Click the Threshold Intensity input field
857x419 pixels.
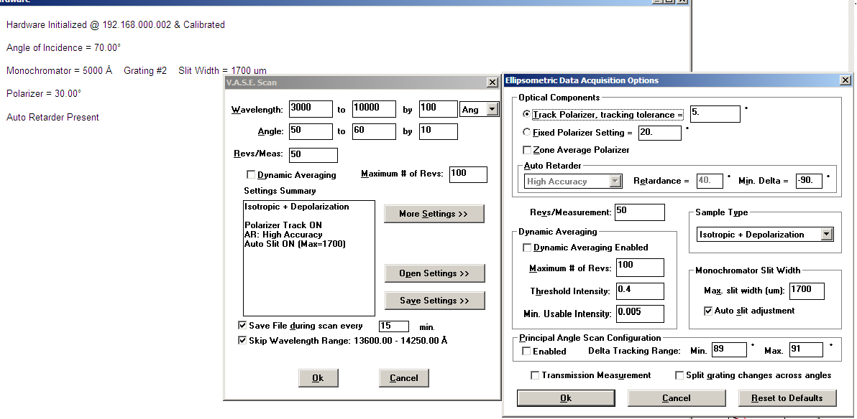[x=639, y=291]
